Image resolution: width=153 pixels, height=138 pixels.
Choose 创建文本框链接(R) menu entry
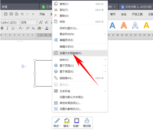(80, 53)
